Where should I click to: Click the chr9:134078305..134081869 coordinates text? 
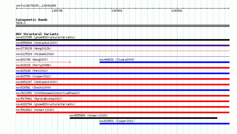(x=36, y=6)
